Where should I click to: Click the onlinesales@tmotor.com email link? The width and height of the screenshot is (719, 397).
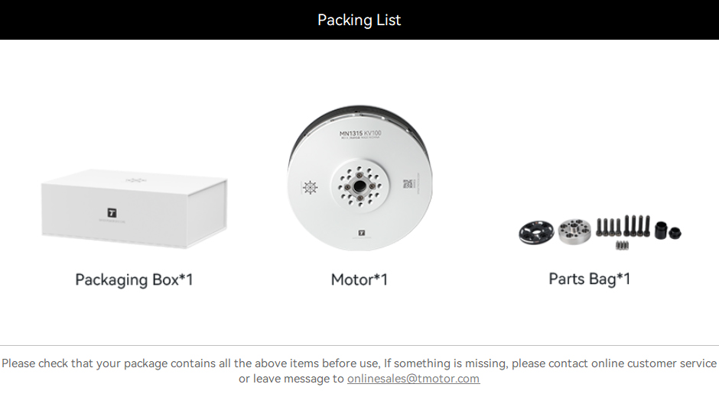point(413,379)
